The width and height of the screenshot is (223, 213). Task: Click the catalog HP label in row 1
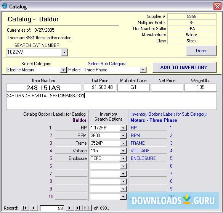click(x=83, y=128)
